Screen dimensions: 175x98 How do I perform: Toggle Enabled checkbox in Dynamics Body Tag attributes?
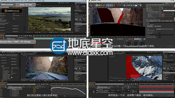pyautogui.click(x=150, y=24)
